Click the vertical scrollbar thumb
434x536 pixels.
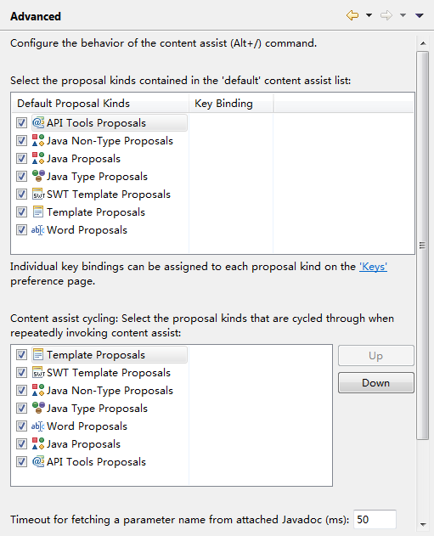point(422,245)
